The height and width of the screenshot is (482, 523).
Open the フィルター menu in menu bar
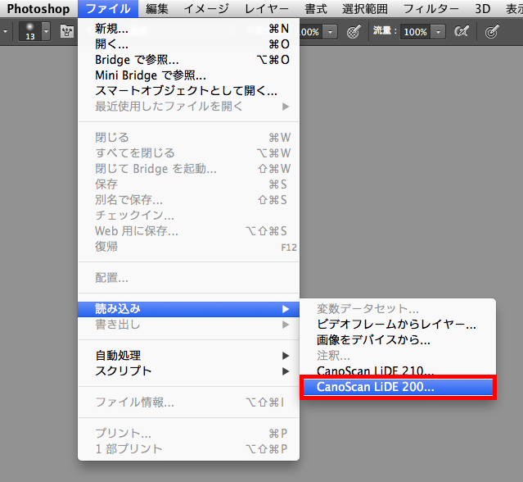pos(428,9)
